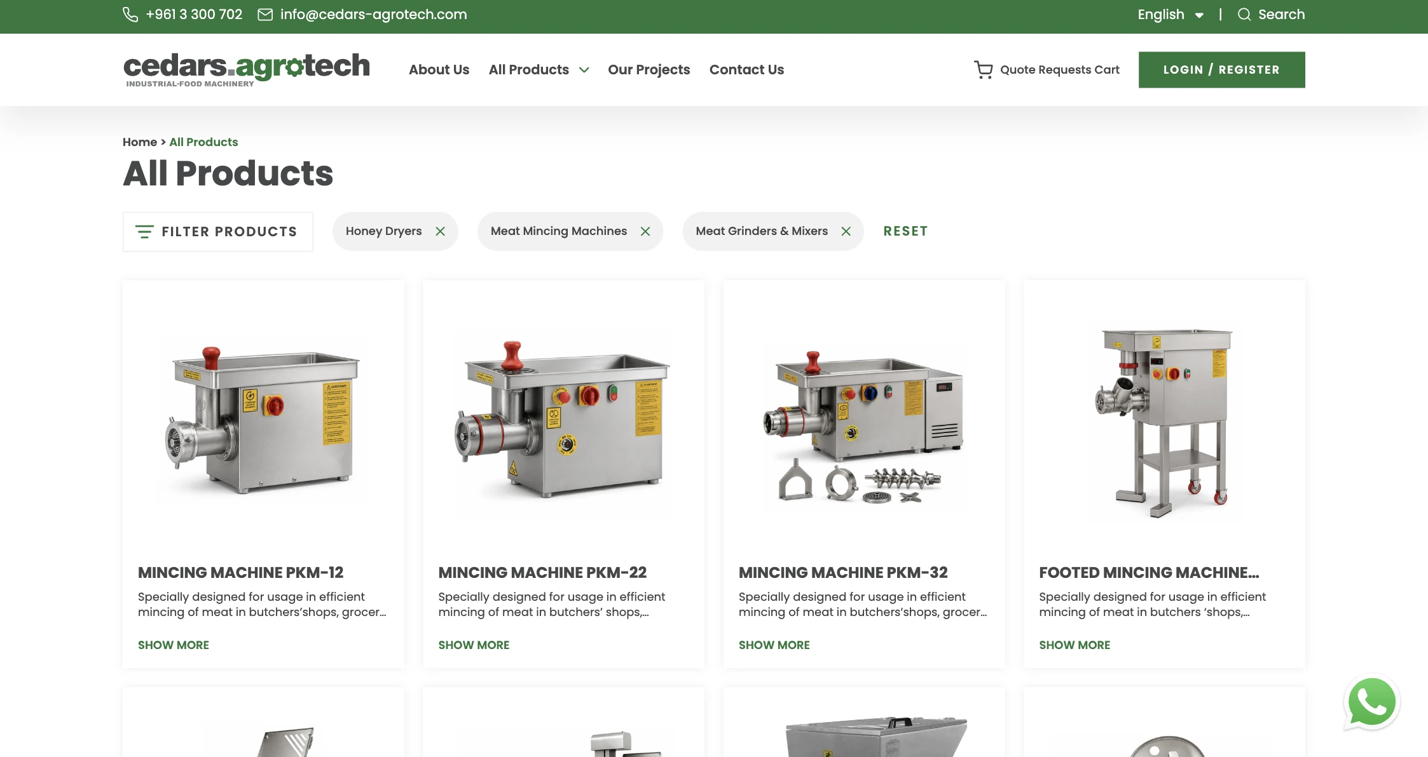Open Mincing Machine PKM-22 image
The width and height of the screenshot is (1428, 757).
(563, 420)
